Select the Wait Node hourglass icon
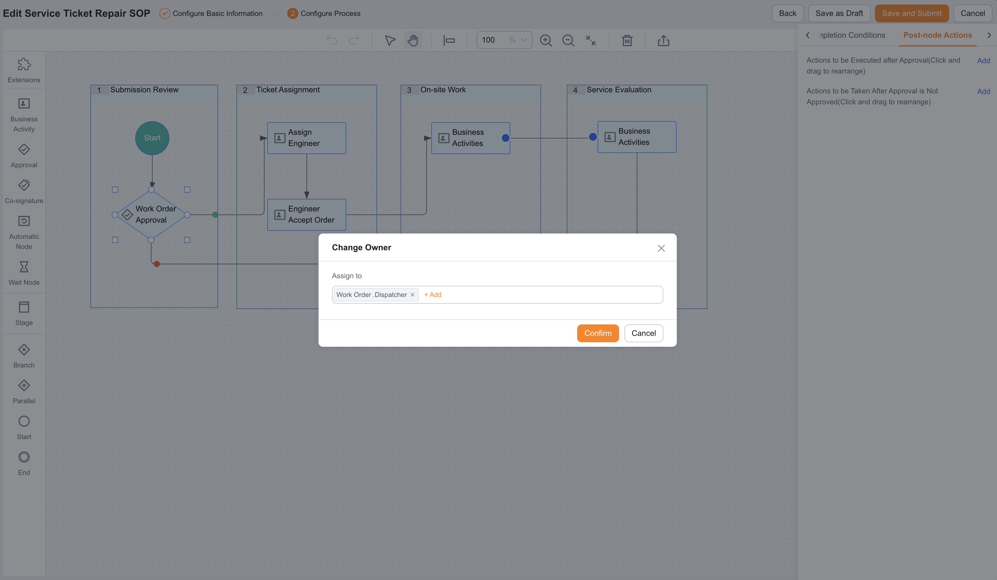Viewport: 997px width, 580px height. 24,267
